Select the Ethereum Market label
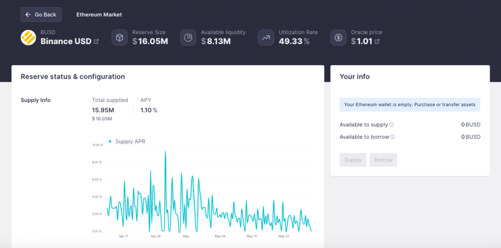 click(99, 15)
